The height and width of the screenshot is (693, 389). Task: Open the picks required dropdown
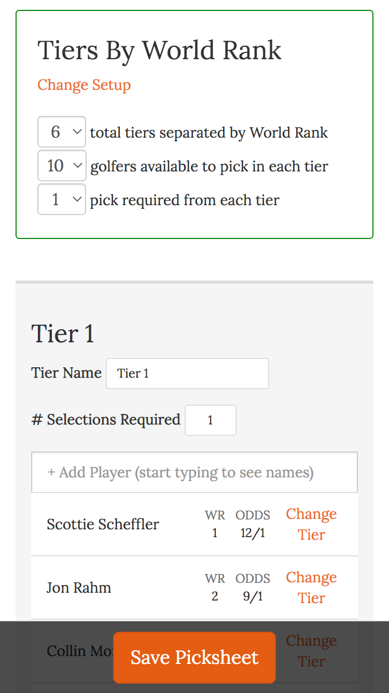point(61,199)
